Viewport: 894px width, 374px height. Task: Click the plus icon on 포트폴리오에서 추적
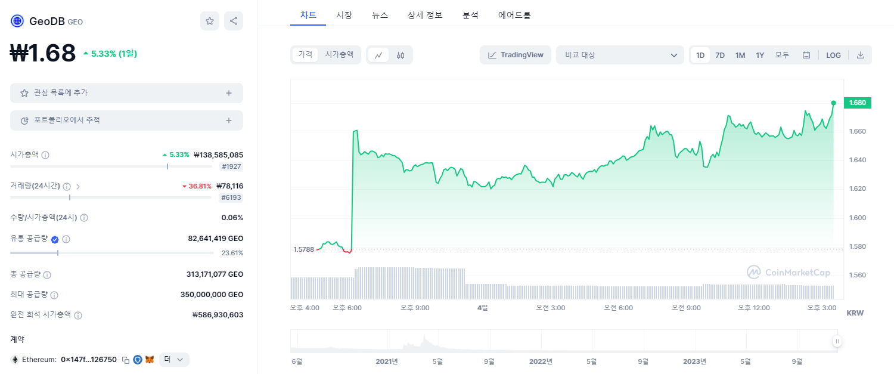click(x=229, y=120)
